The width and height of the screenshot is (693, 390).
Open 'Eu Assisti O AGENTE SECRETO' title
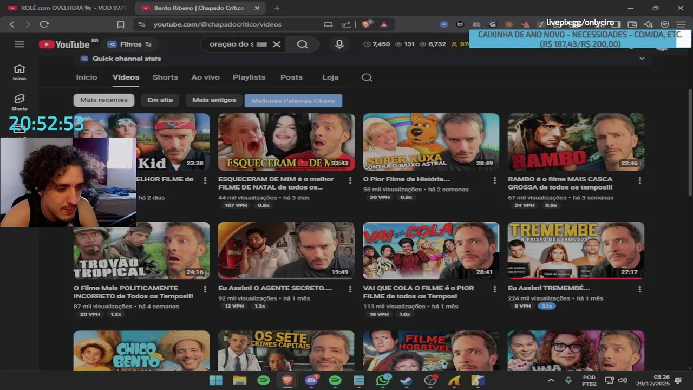275,288
